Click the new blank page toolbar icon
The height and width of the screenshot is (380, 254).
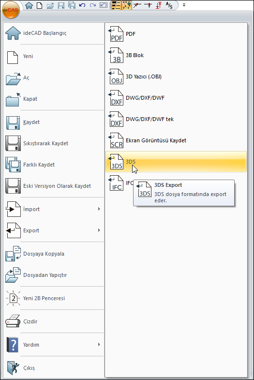click(x=40, y=5)
